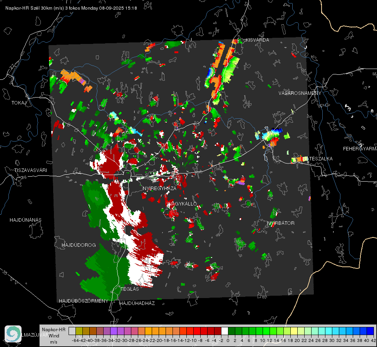The height and width of the screenshot is (347, 377).
Task: Click road number '35' at the lower left
Action: 5,272
